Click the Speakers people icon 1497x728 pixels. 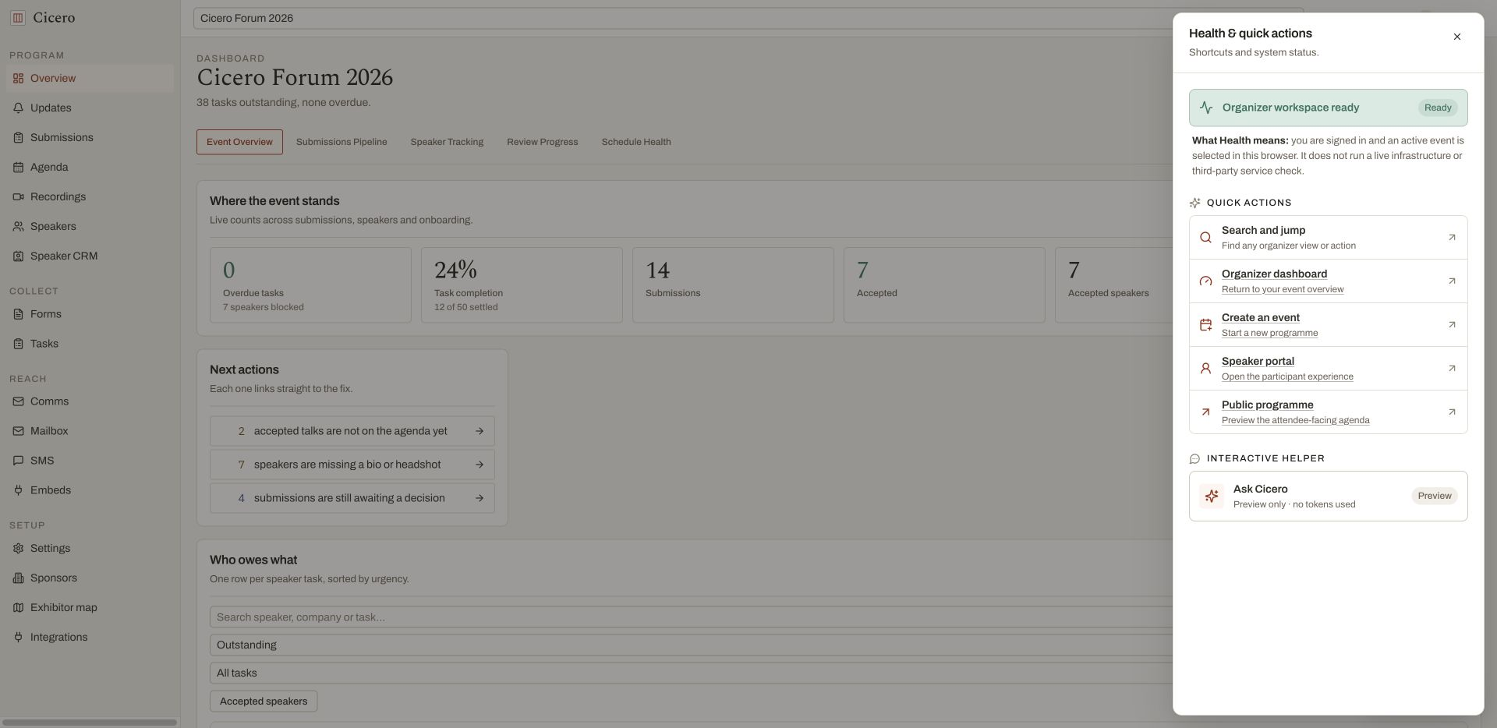coord(18,227)
